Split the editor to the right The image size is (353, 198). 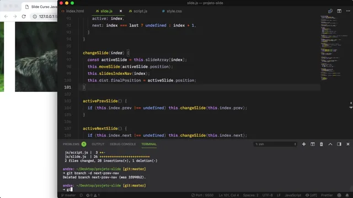coord(339,11)
